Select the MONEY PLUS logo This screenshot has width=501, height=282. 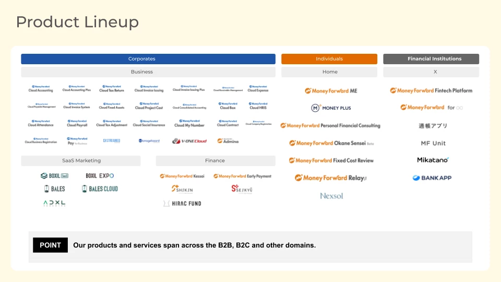(x=331, y=108)
